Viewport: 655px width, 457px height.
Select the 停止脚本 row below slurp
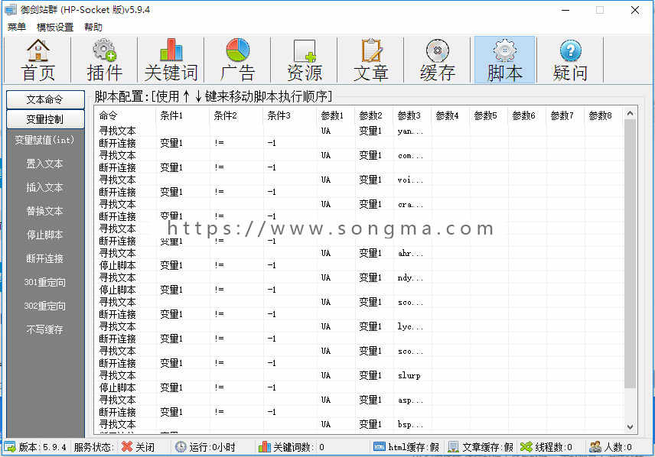click(359, 387)
